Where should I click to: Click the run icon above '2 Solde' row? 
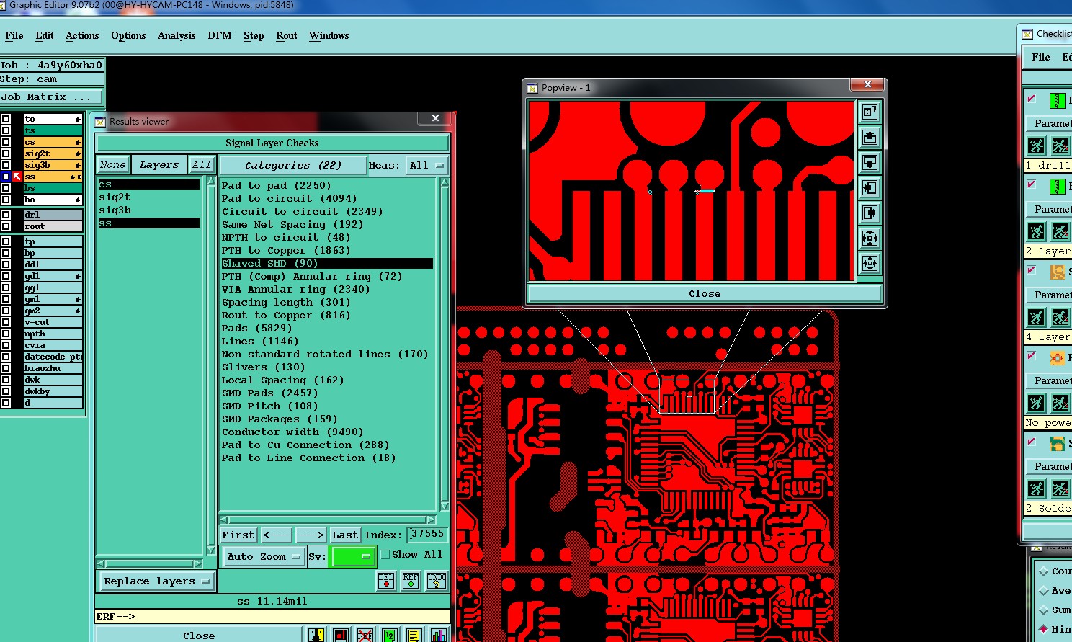tap(1036, 489)
